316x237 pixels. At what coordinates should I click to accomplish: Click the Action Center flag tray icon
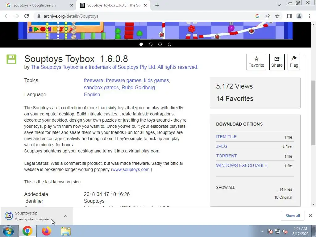pyautogui.click(x=270, y=231)
